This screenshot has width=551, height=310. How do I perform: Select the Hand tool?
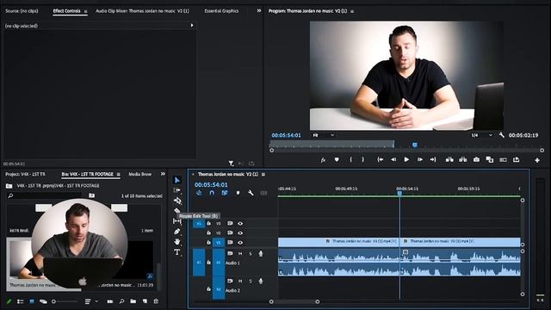176,241
